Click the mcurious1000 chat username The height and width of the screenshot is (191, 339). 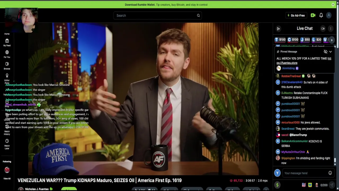[291, 123]
